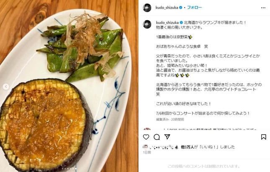Open comments with speech bubble icon
Image resolution: width=270 pixels, height=172 pixels.
click(x=157, y=137)
